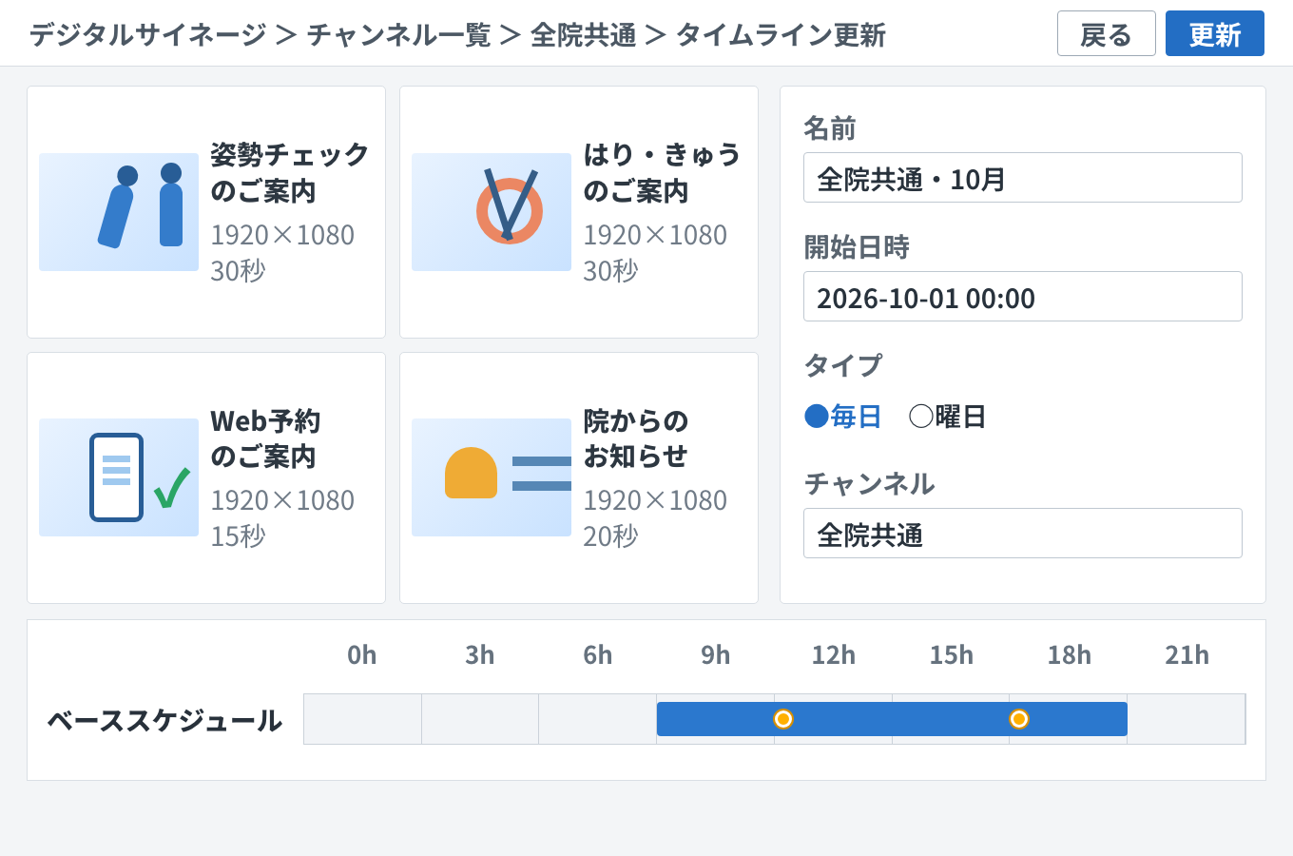Image resolution: width=1293 pixels, height=856 pixels.
Task: Click the blue ベーススケジュール bar
Action: [x=892, y=719]
